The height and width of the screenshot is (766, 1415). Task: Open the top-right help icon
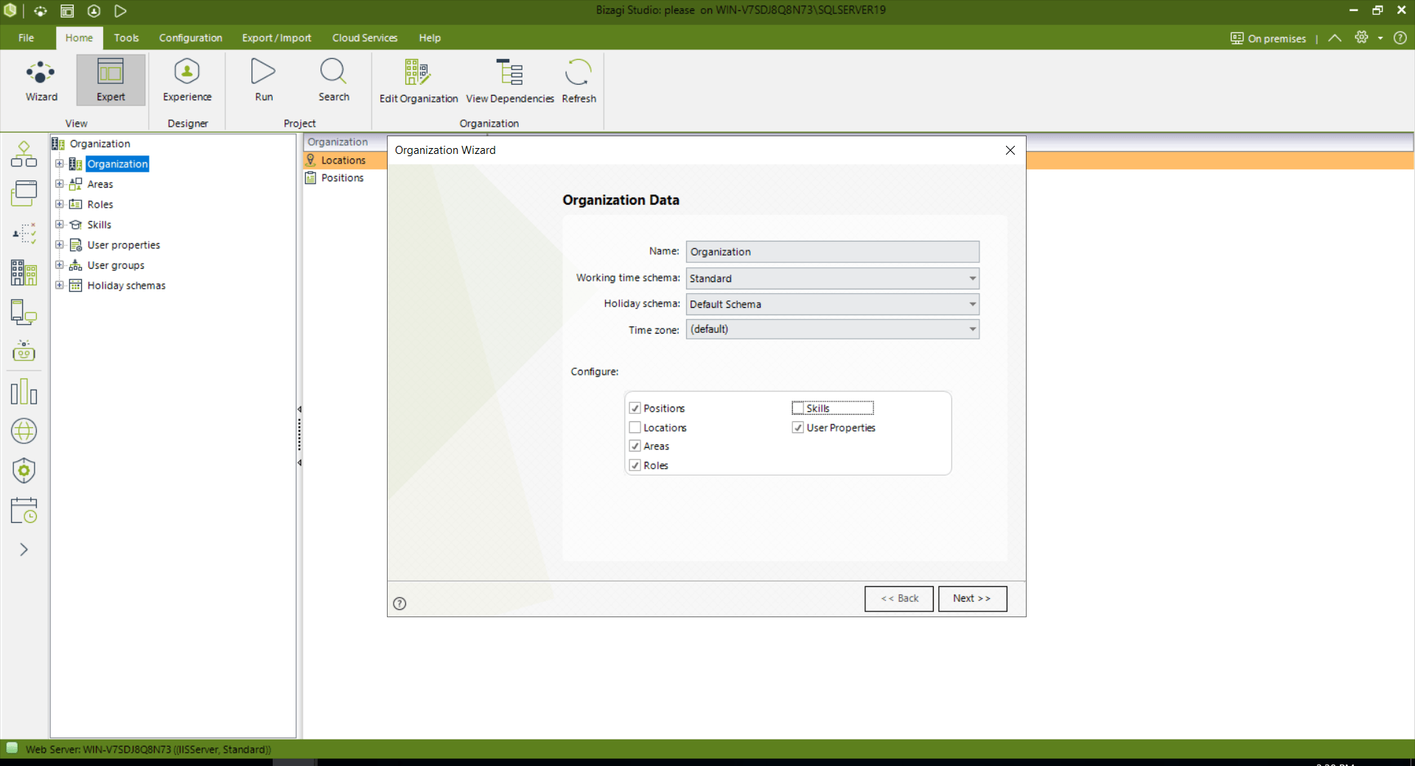pos(1400,38)
